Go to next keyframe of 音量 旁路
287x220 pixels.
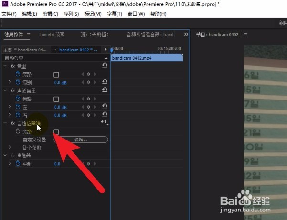[95, 74]
